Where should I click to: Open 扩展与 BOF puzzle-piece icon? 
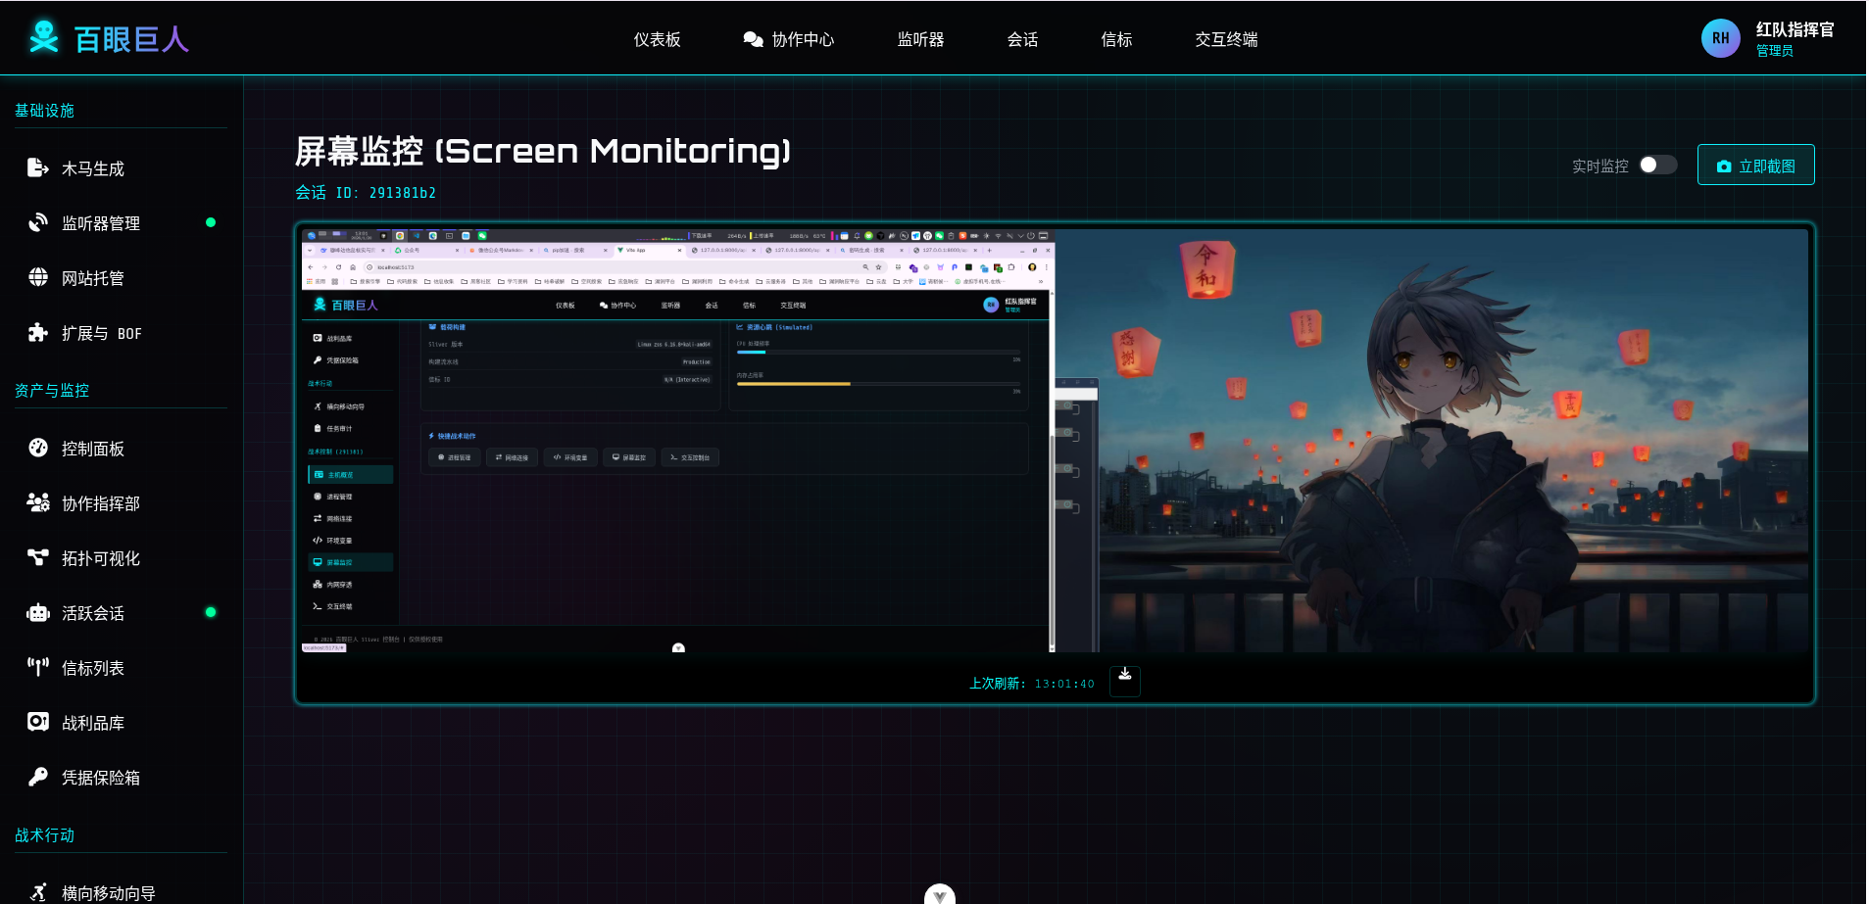pos(37,333)
